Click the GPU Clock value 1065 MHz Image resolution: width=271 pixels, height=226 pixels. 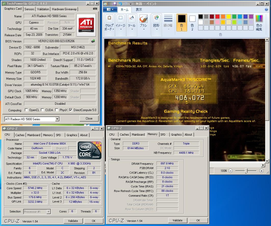tap(32, 91)
